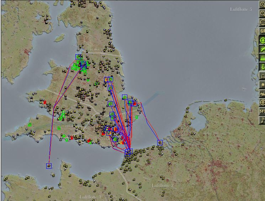This screenshot has height=201, width=265.
Task: Click the 13 GROUP map label
Action: 95,49
